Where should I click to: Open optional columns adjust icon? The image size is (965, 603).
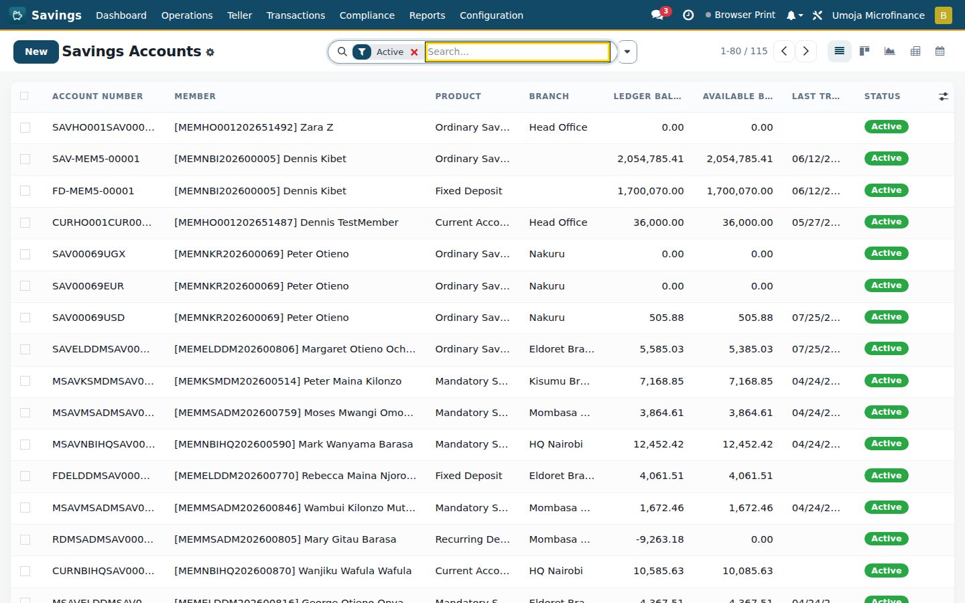coord(943,96)
